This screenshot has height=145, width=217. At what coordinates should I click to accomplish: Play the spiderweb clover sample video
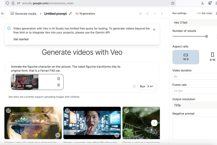click(x=141, y=123)
